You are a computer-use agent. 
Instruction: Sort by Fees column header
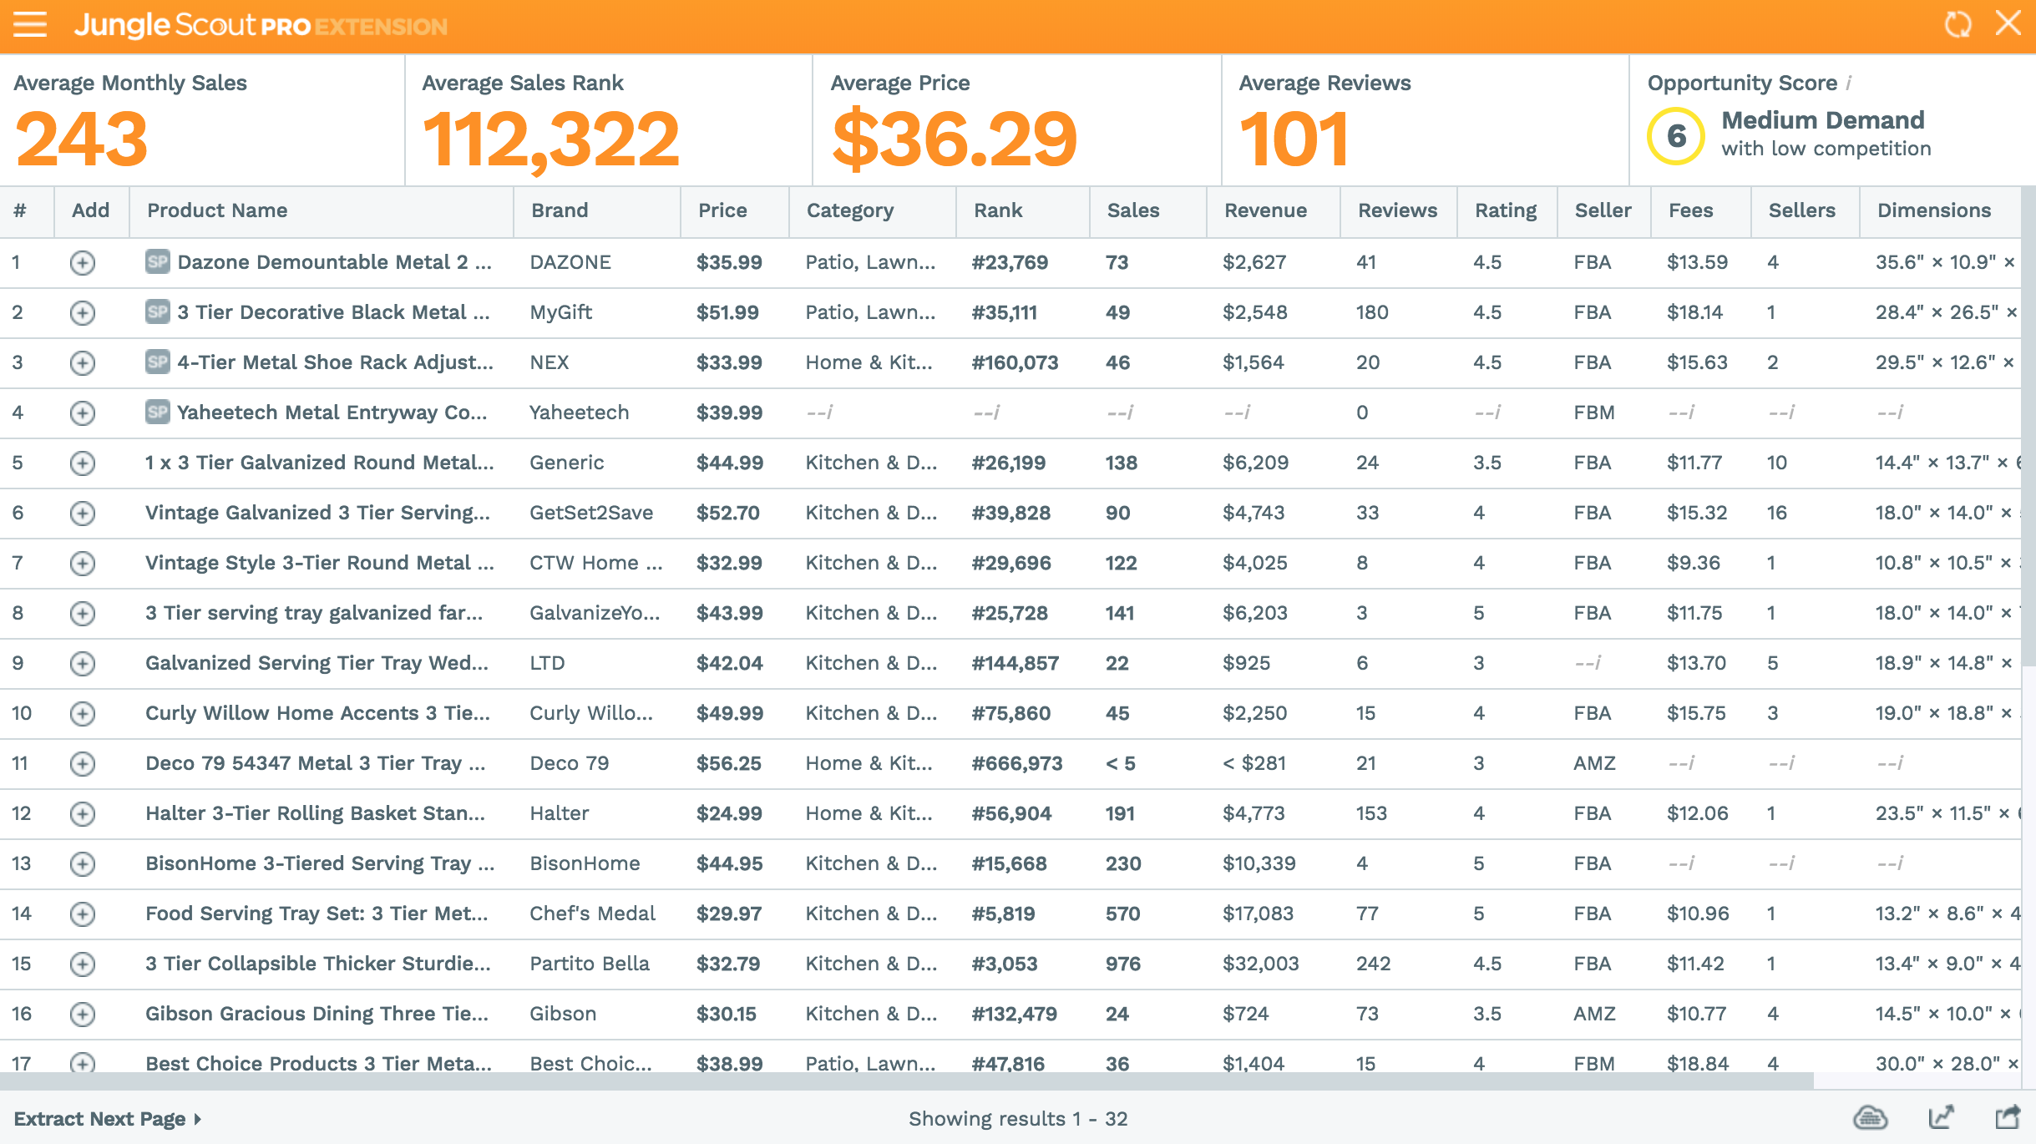(1690, 210)
